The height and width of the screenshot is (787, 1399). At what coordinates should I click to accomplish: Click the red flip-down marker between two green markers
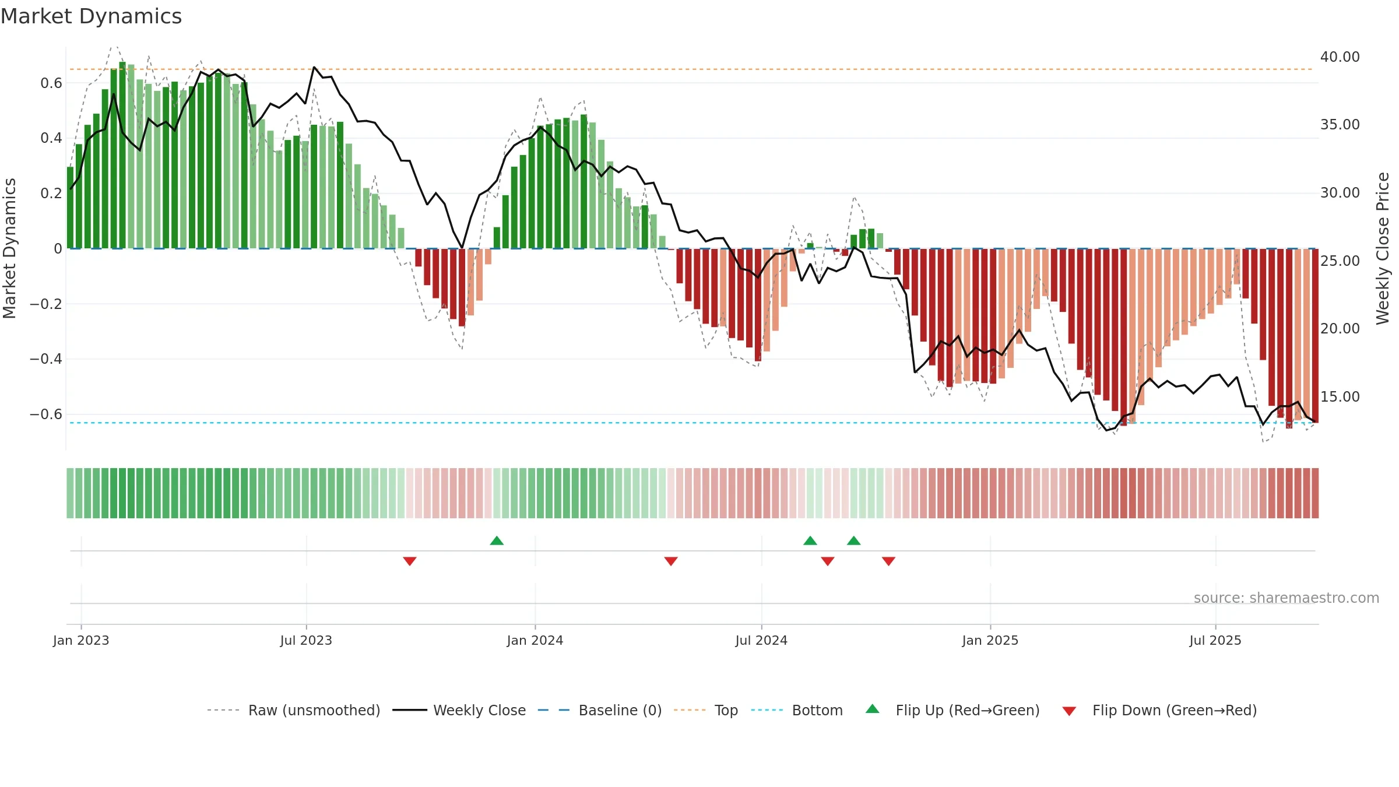click(x=828, y=561)
